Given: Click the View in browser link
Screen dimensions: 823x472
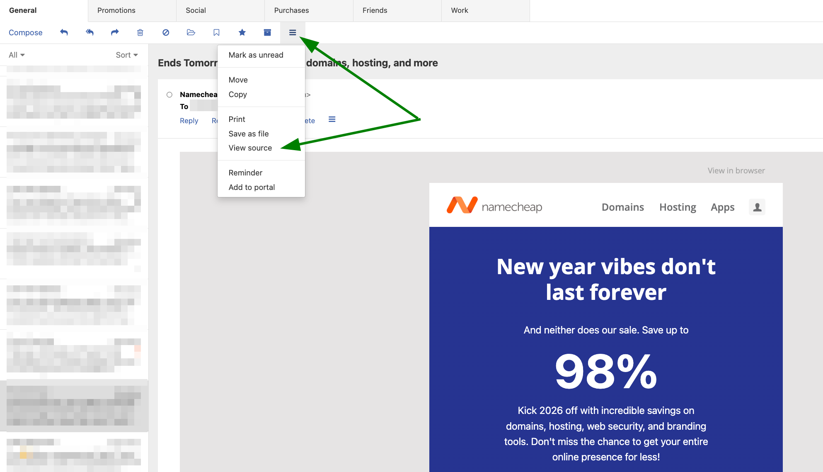Looking at the screenshot, I should click(736, 170).
